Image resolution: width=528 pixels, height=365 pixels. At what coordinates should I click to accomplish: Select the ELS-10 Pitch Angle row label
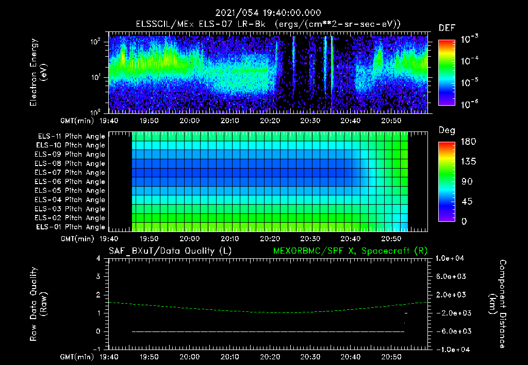click(x=71, y=145)
